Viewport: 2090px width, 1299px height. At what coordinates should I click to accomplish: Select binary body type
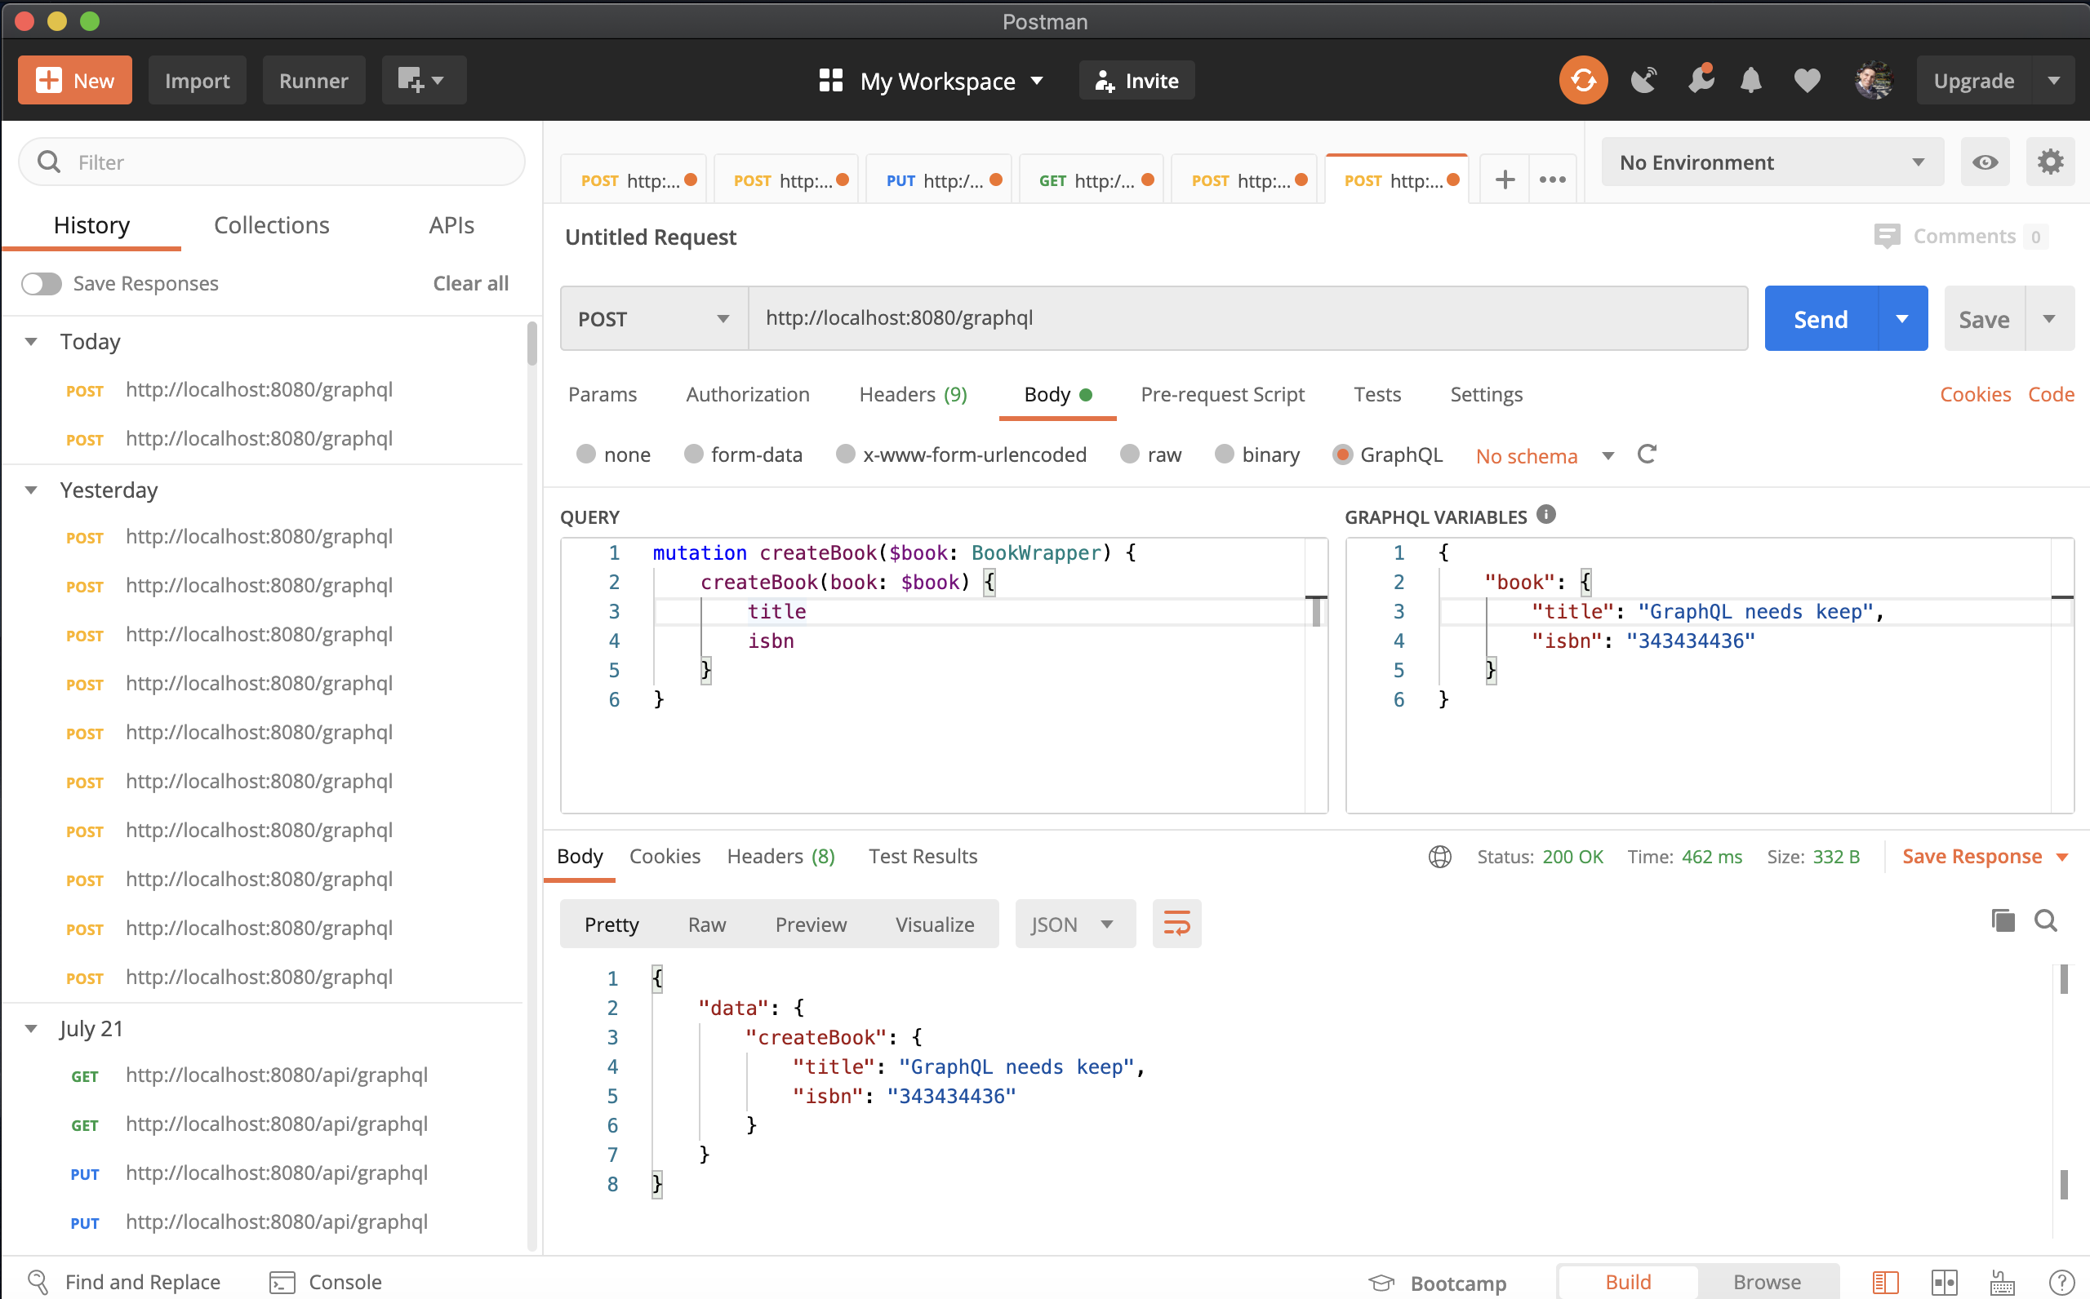click(x=1225, y=454)
